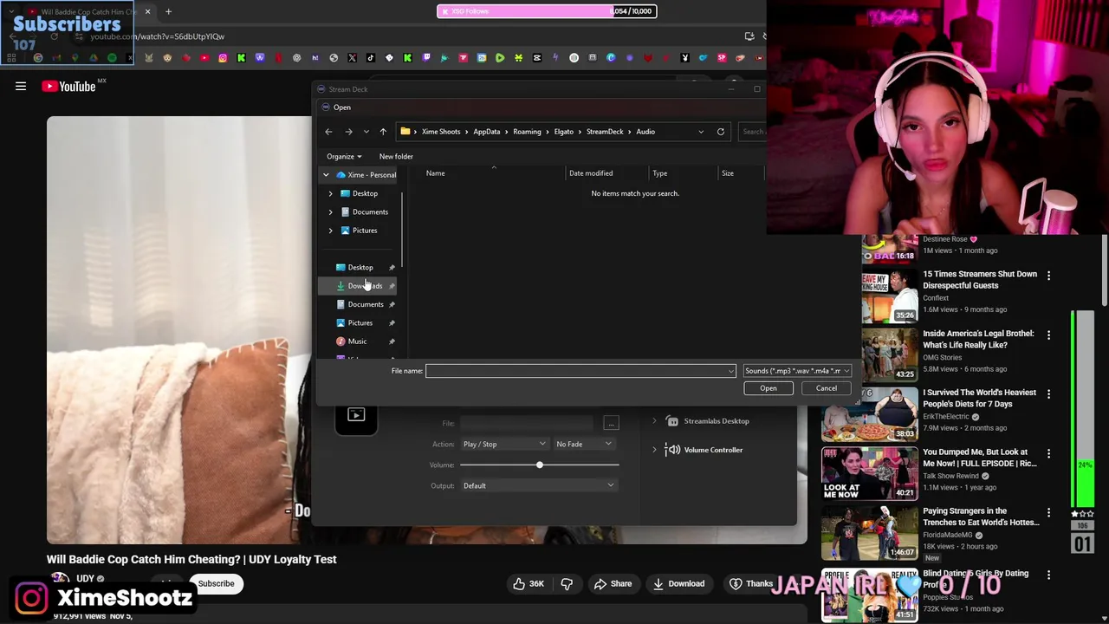Screen dimensions: 1109x624
Task: Cancel the Open file dialog
Action: tap(827, 388)
